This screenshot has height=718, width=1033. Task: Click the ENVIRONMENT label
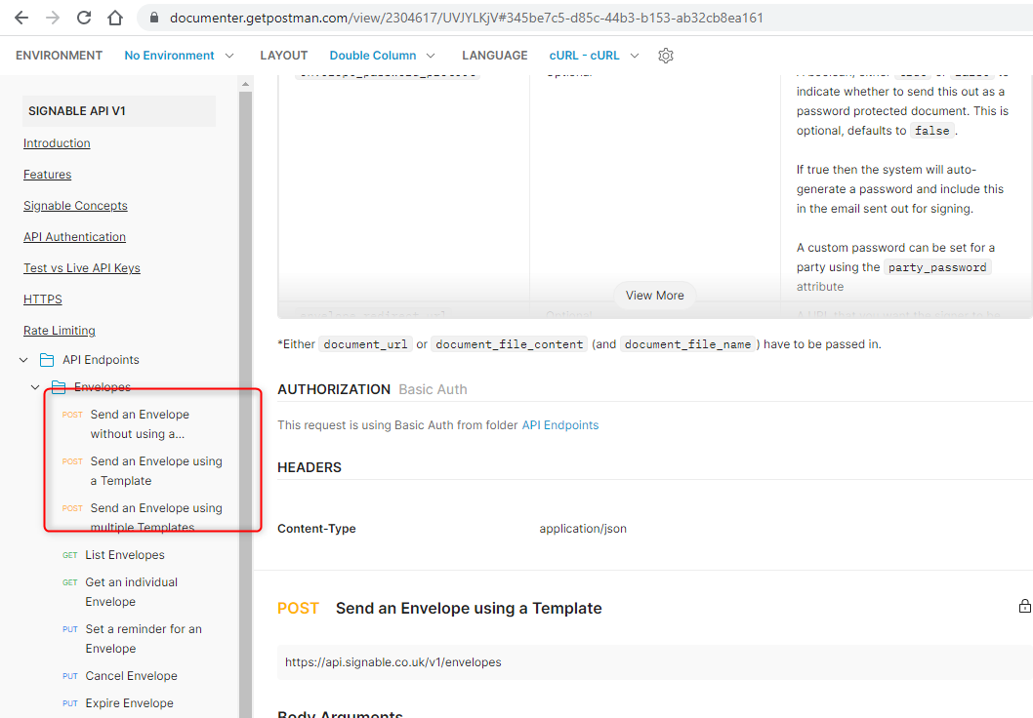[60, 56]
